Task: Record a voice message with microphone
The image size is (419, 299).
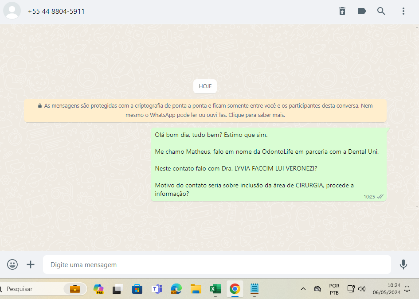Action: (403, 264)
